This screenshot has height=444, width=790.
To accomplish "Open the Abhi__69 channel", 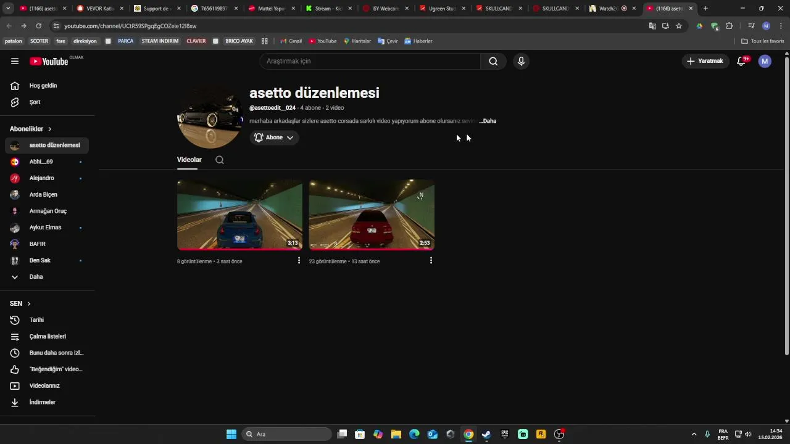I will pos(47,162).
